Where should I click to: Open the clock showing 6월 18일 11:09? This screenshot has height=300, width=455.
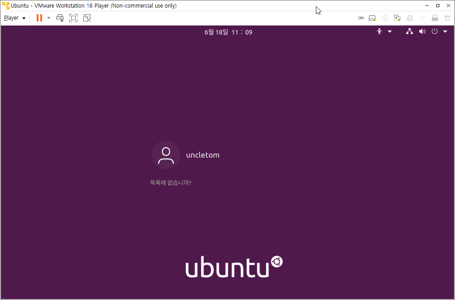tap(228, 32)
